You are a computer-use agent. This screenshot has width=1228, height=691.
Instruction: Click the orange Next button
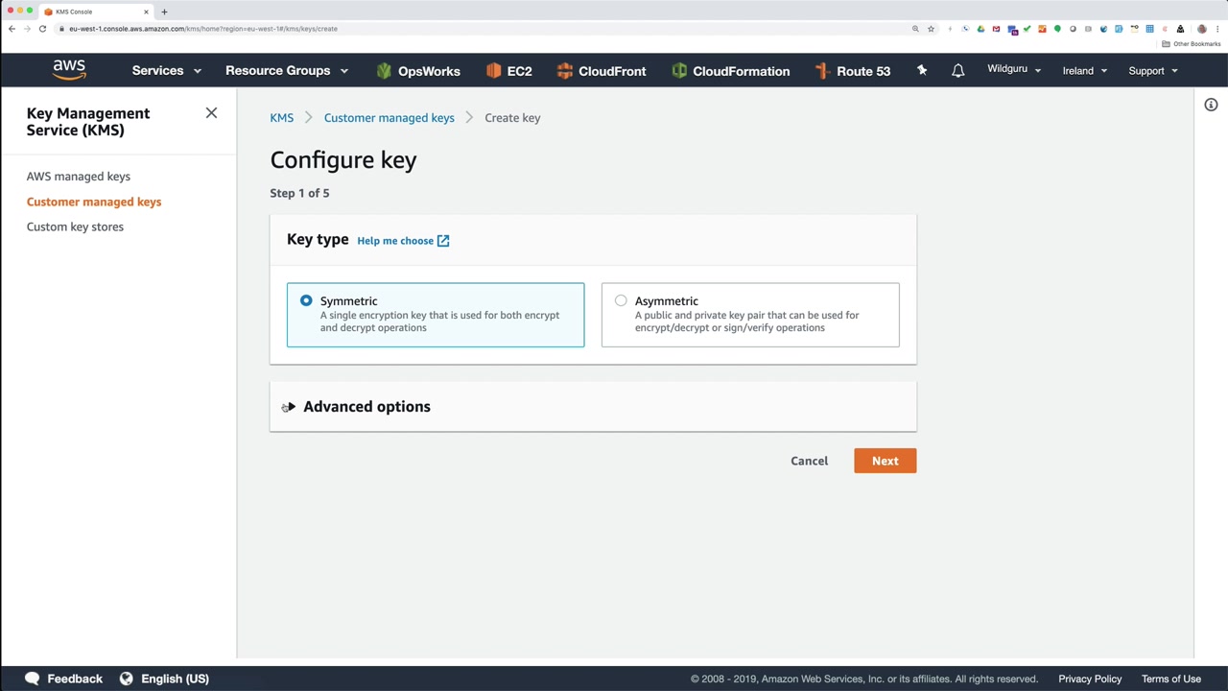pos(885,461)
